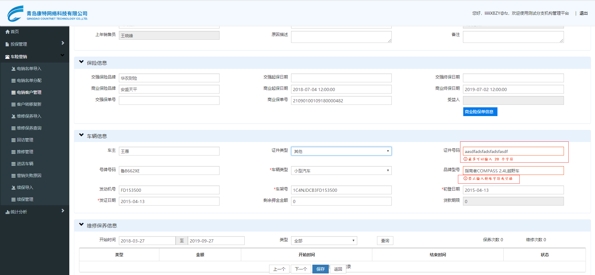Screen dimensions: 595x275
Task: Click the home icon beside 首页
Action: tap(8, 32)
